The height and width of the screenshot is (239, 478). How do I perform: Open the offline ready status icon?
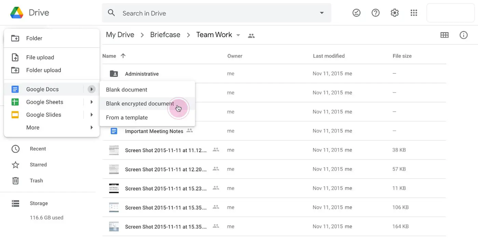pyautogui.click(x=356, y=13)
